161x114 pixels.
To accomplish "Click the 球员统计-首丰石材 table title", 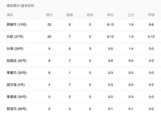I will point(20,6).
